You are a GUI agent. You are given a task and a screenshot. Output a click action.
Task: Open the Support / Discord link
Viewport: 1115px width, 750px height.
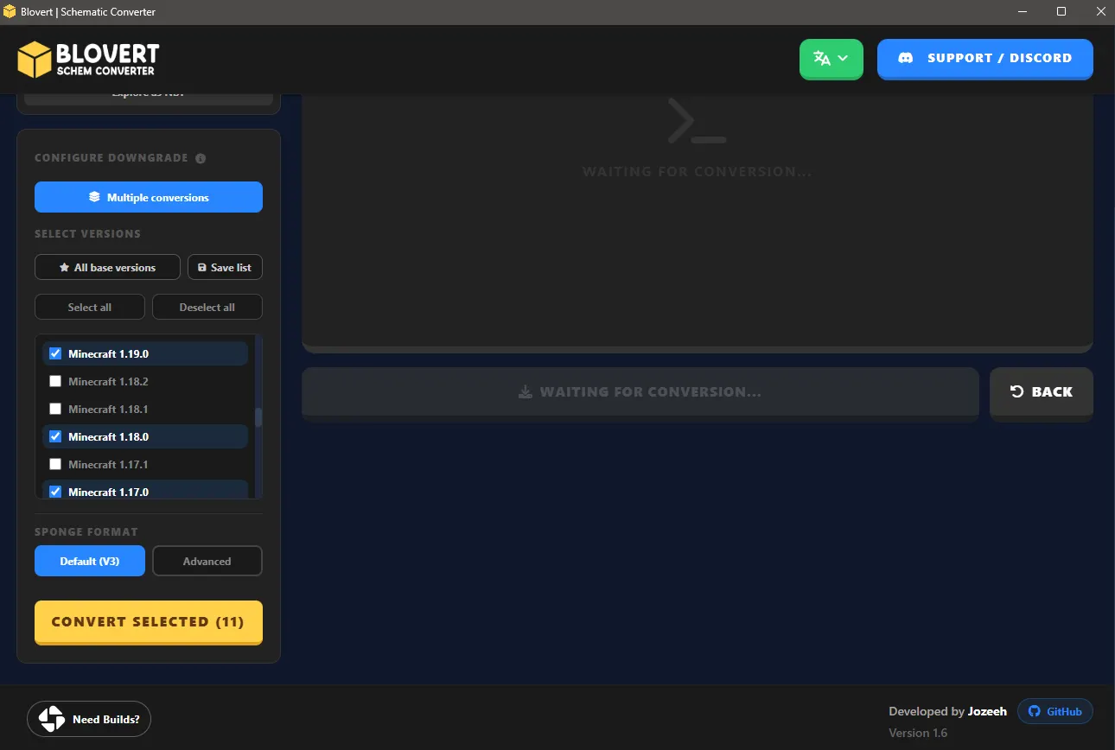985,59
